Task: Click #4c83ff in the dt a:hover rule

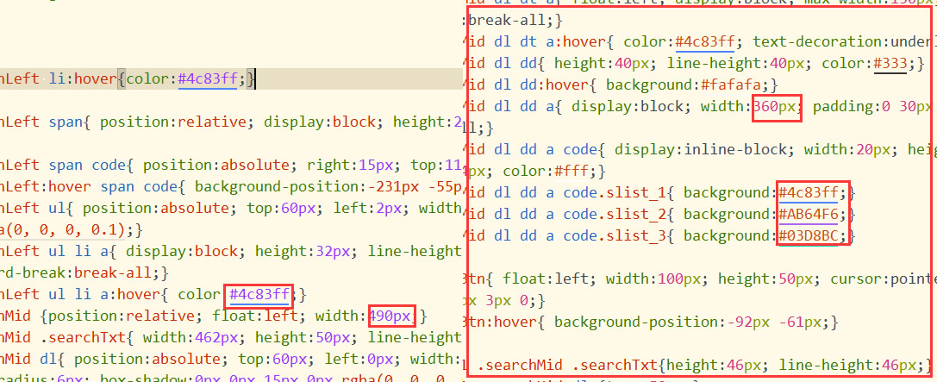Action: [x=703, y=42]
